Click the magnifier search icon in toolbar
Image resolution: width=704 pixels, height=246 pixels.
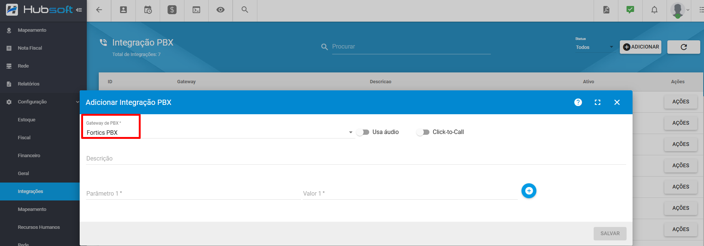tap(245, 10)
